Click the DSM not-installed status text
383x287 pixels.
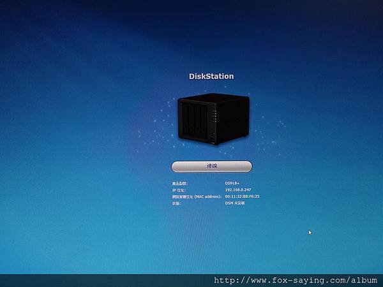235,203
